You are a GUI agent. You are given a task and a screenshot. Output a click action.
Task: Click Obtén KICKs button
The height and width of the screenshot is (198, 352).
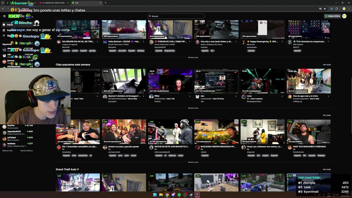point(332,16)
